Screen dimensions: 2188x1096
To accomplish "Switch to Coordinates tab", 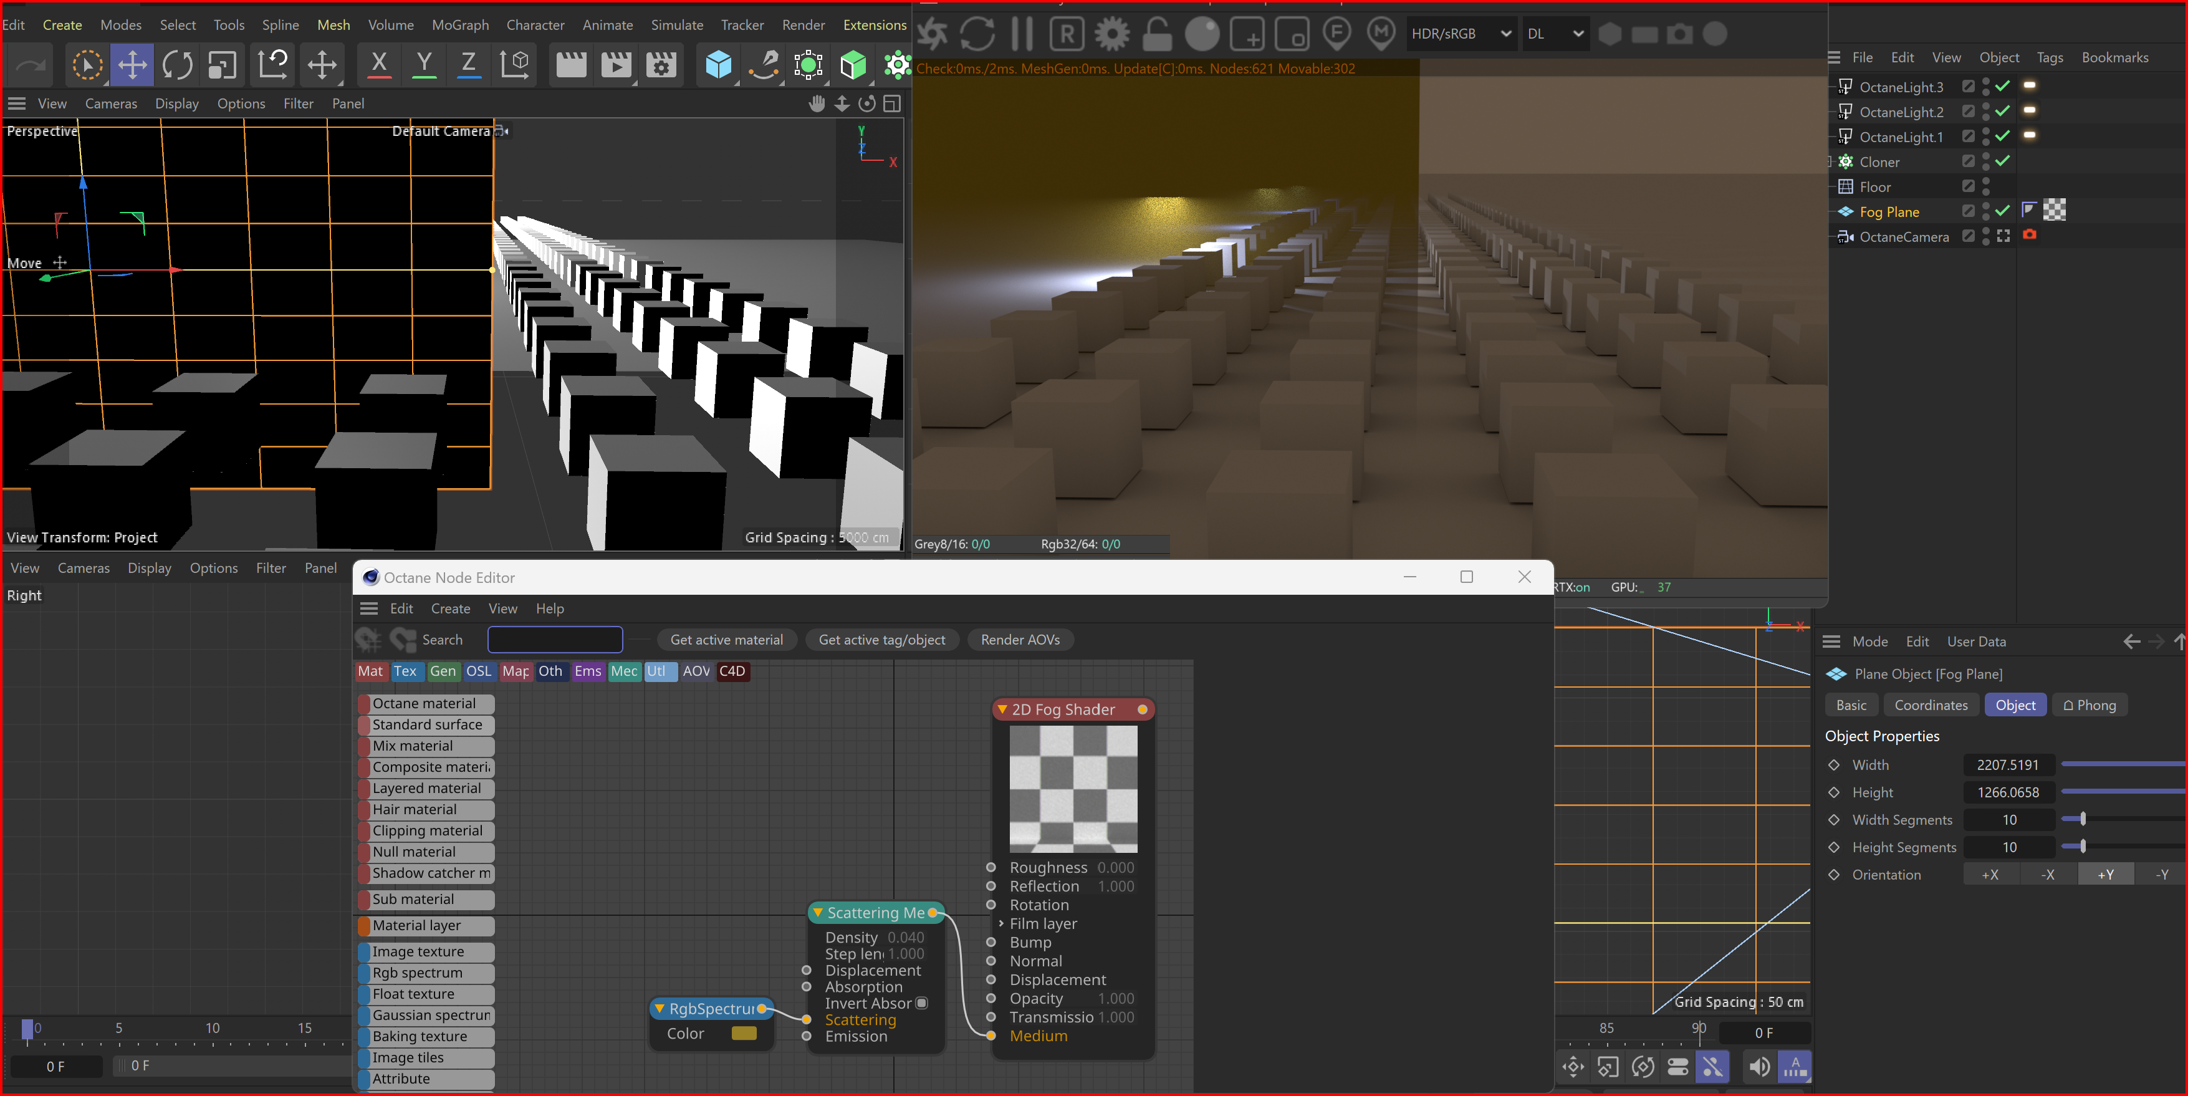I will point(1930,705).
